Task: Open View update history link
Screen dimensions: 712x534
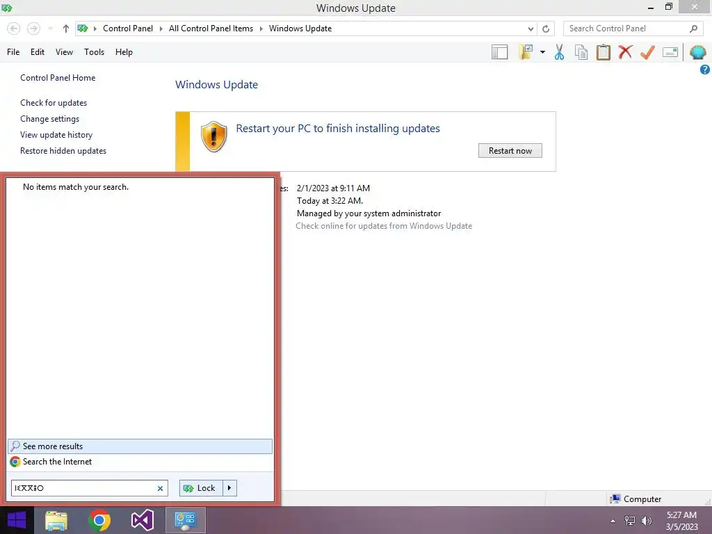Action: click(56, 135)
